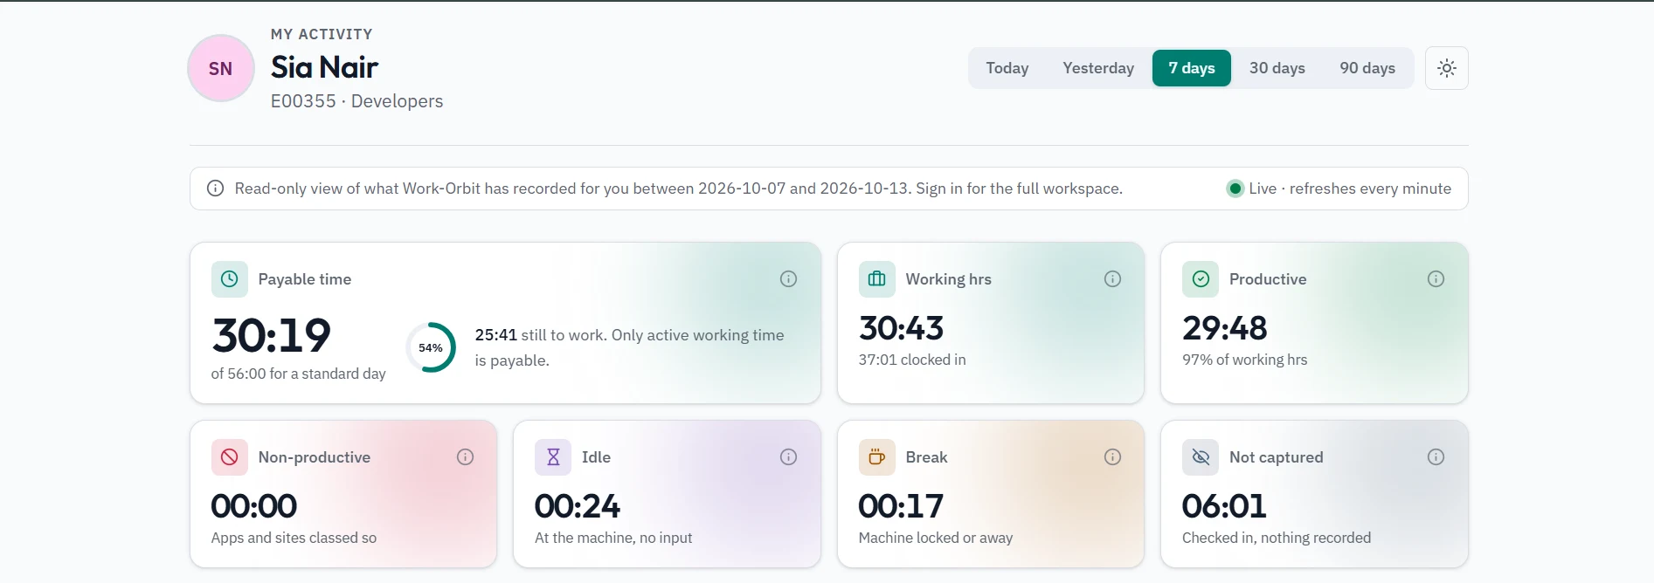The image size is (1654, 583).
Task: Click the 30:43 working hours value
Action: click(901, 328)
